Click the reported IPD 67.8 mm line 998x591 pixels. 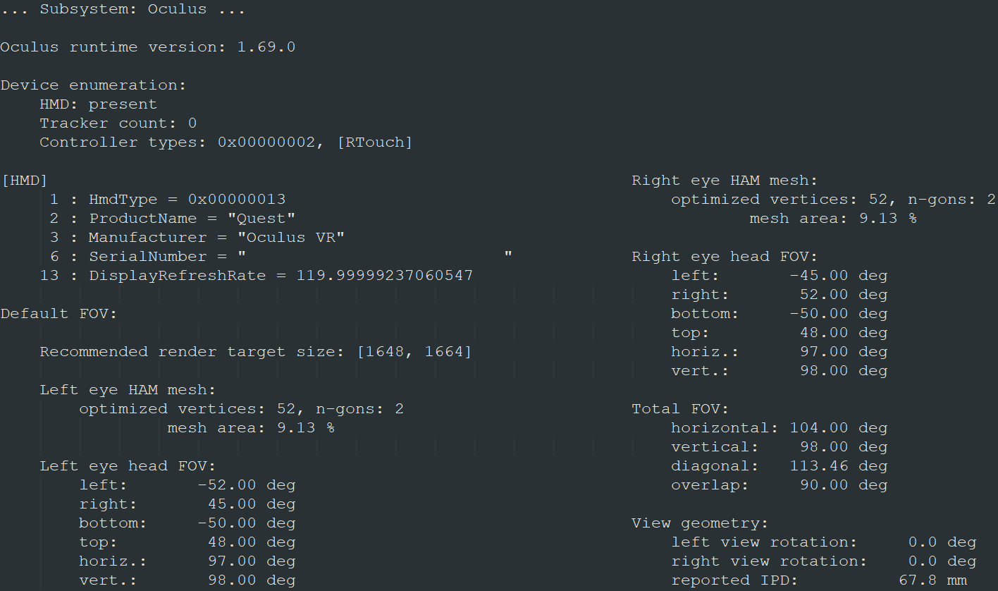click(819, 580)
